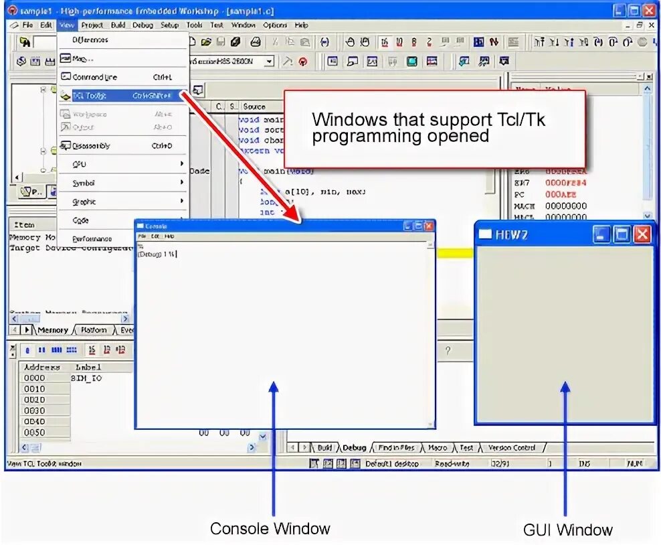The width and height of the screenshot is (661, 545).
Task: Click the projects tab in workspace pane
Action: pos(31,192)
